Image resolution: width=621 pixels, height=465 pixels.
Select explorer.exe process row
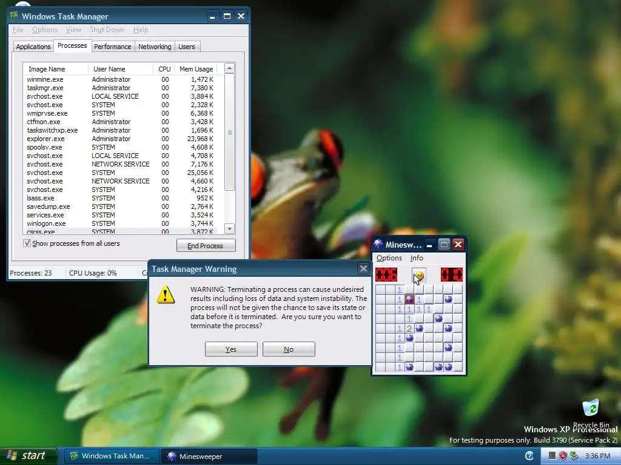coord(120,139)
